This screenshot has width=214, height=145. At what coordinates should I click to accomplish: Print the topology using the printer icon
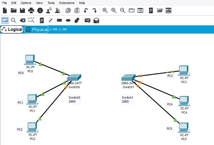pyautogui.click(x=31, y=10)
